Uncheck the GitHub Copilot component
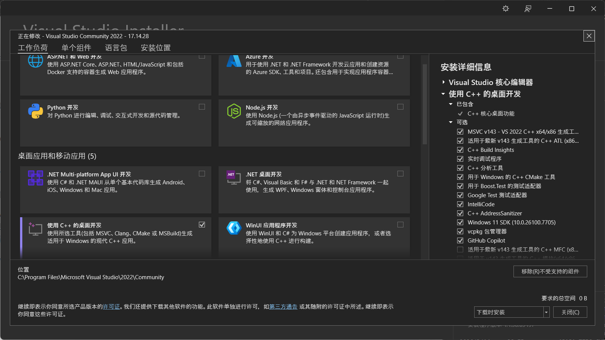The image size is (605, 340). tap(460, 241)
